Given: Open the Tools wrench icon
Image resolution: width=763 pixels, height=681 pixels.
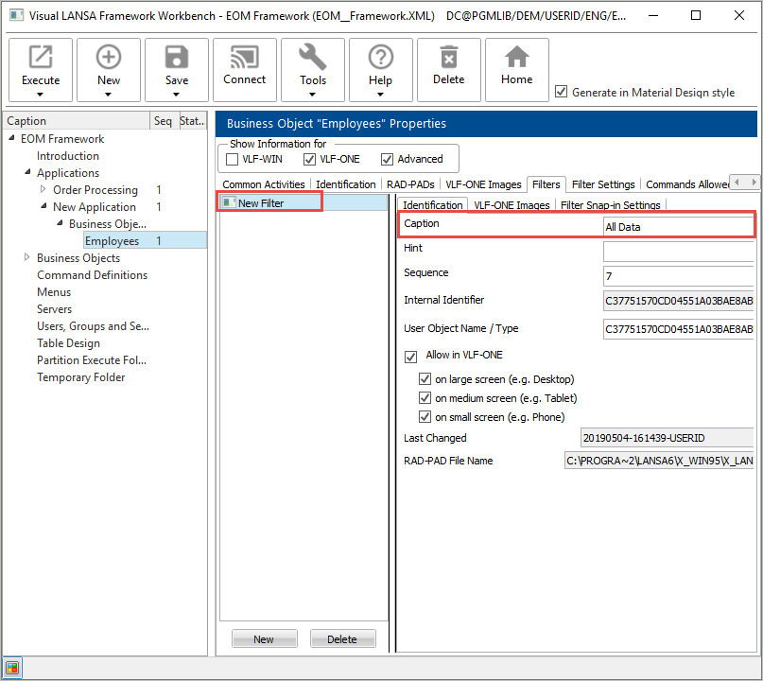Looking at the screenshot, I should point(312,57).
